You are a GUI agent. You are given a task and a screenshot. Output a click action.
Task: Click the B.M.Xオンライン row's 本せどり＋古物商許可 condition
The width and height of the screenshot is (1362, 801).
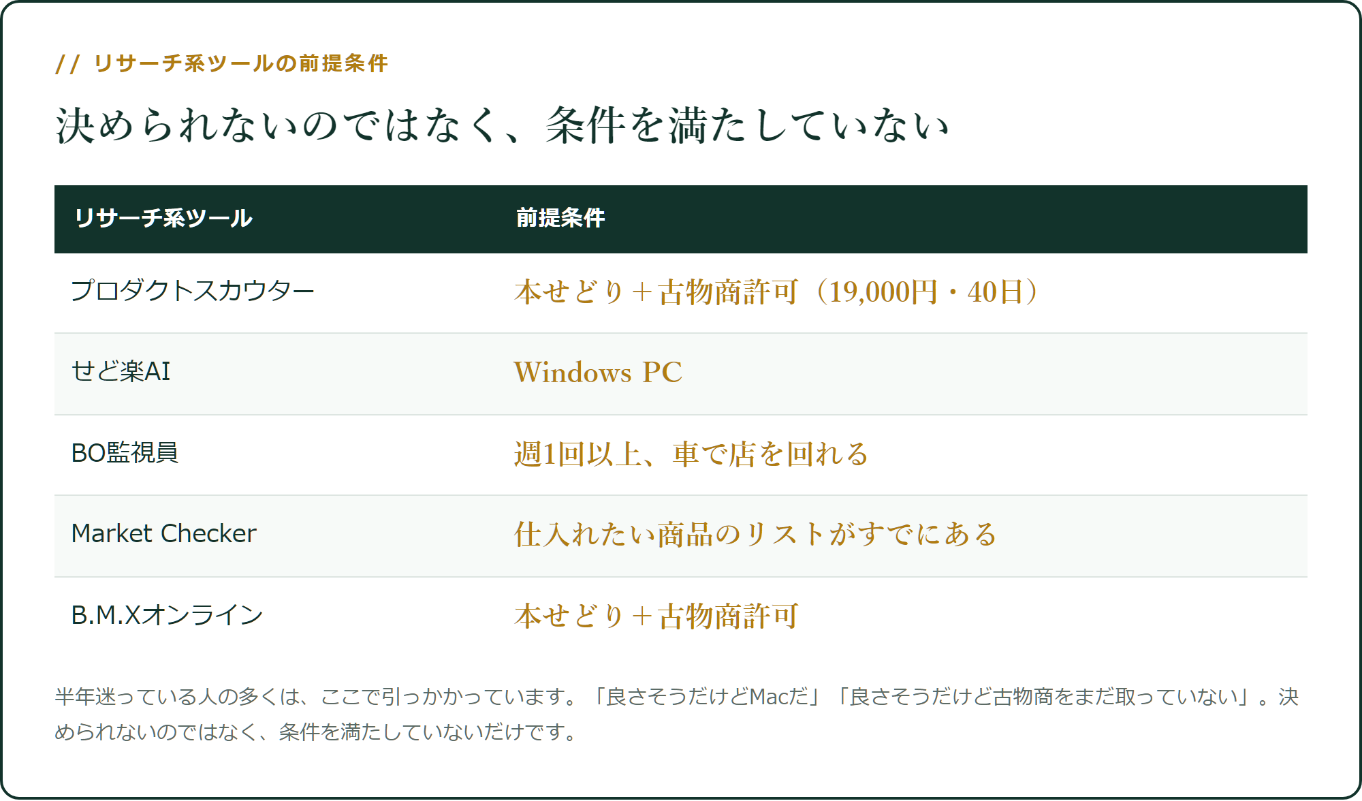[656, 616]
